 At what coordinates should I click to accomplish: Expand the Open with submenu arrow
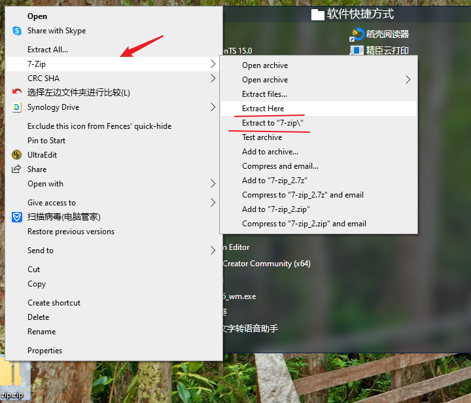(x=213, y=184)
